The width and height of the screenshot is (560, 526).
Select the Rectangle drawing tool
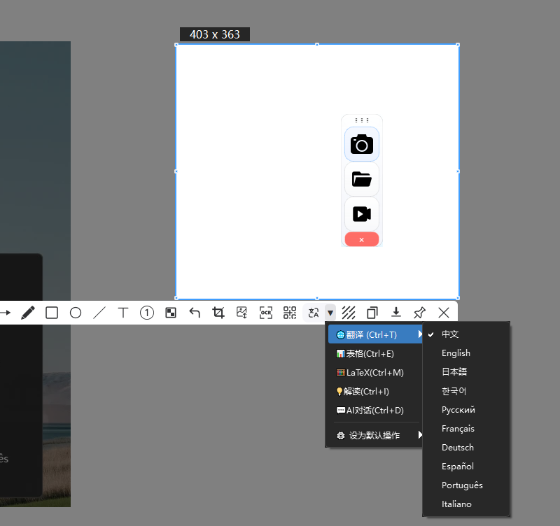click(x=51, y=313)
